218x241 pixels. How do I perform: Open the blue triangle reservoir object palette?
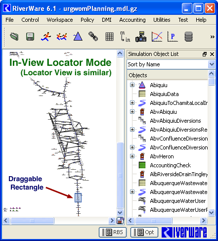click(x=78, y=37)
